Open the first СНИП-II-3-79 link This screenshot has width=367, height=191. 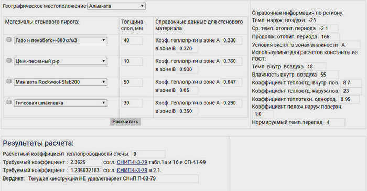click(132, 162)
